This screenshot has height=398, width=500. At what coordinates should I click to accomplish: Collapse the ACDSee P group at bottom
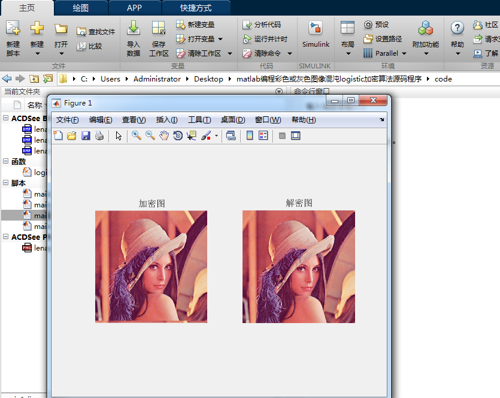point(6,237)
